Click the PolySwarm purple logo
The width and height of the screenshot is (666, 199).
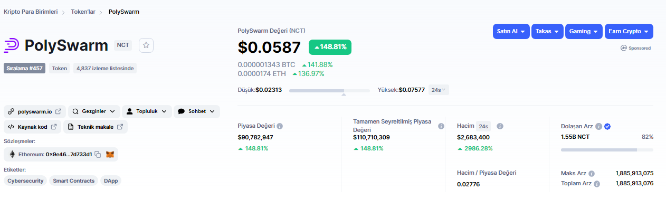12,45
